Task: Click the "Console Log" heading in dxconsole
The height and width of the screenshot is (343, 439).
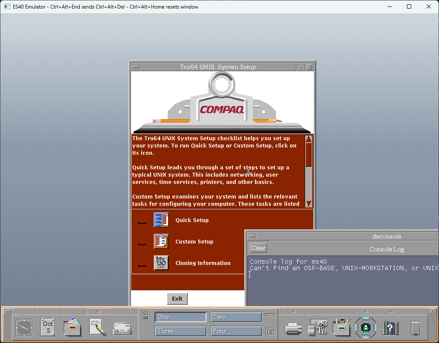Action: click(386, 249)
